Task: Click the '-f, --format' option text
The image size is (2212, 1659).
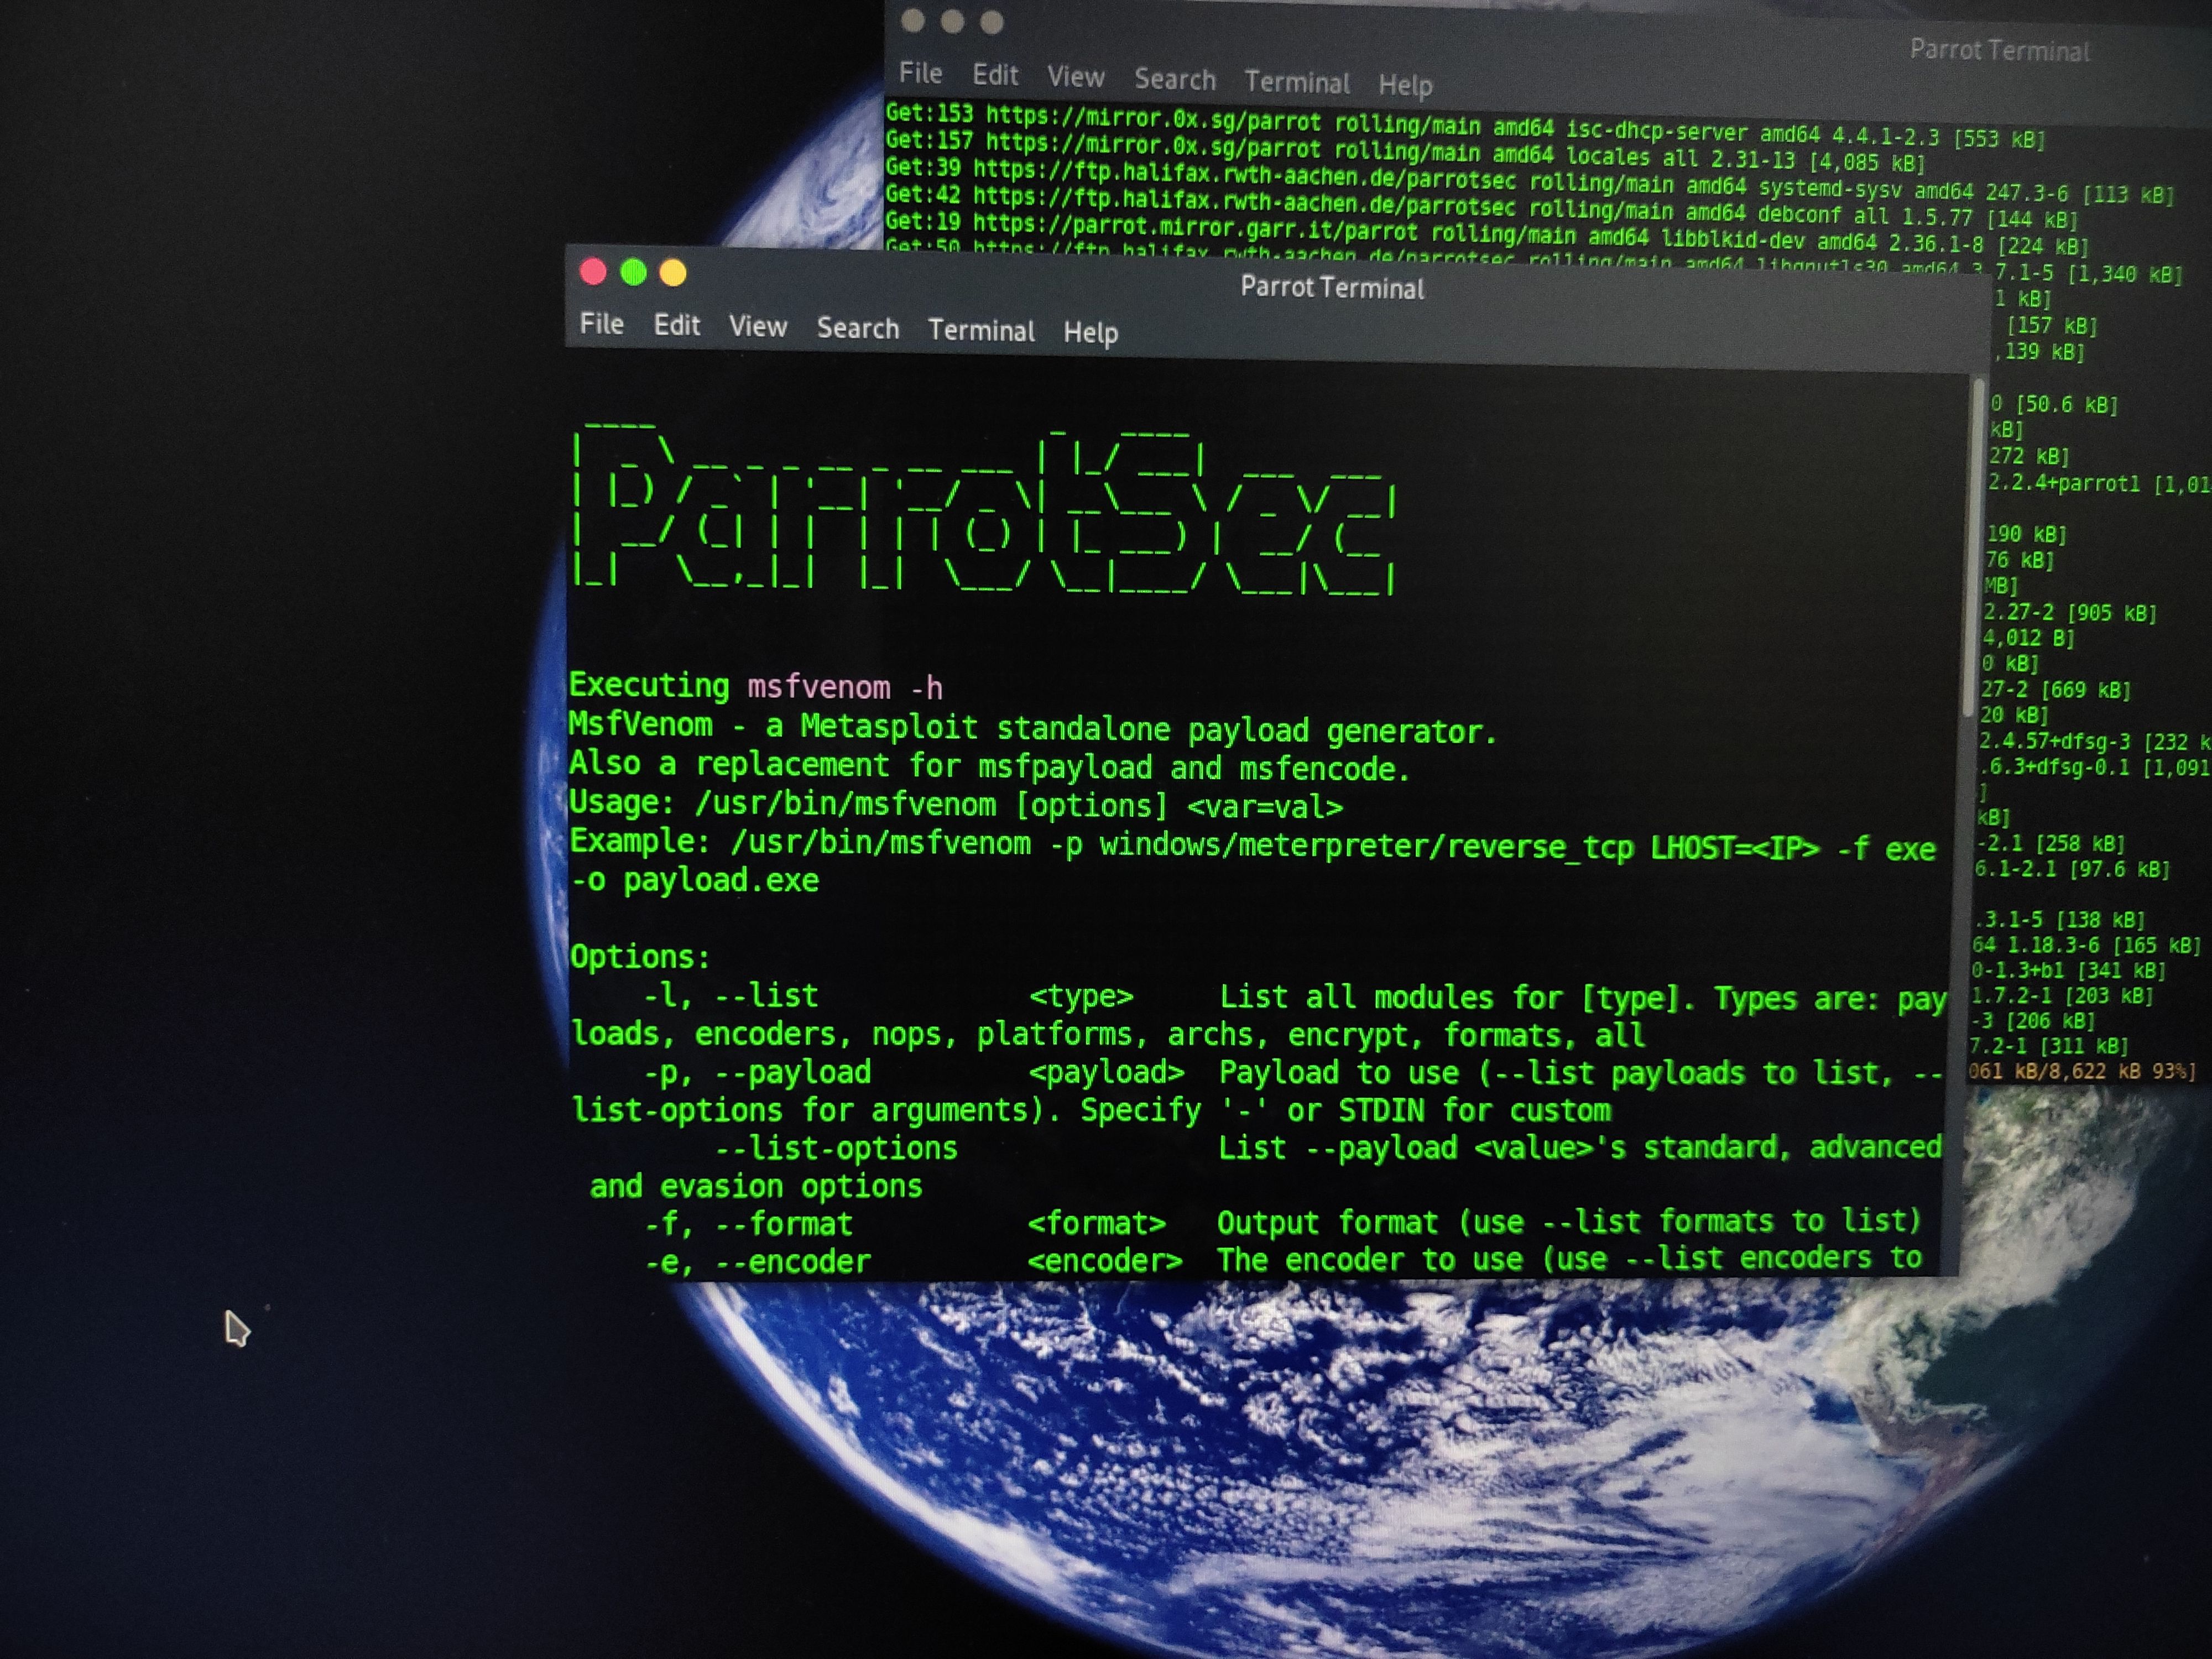Action: tap(749, 1224)
